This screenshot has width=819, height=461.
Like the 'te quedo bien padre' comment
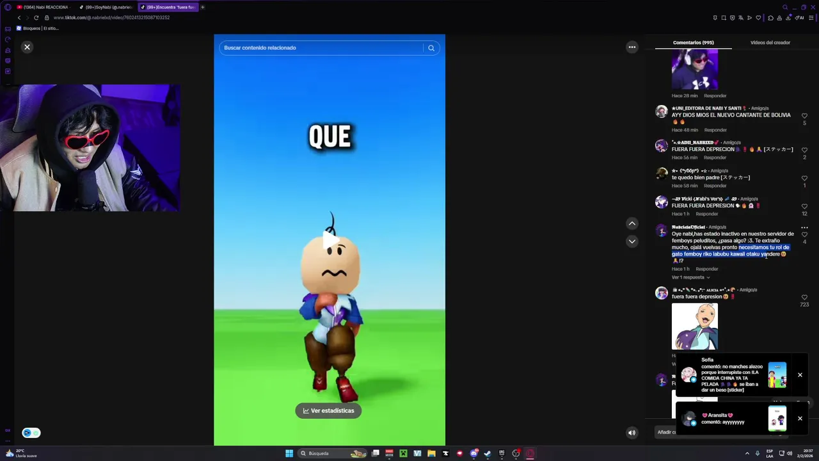(804, 178)
